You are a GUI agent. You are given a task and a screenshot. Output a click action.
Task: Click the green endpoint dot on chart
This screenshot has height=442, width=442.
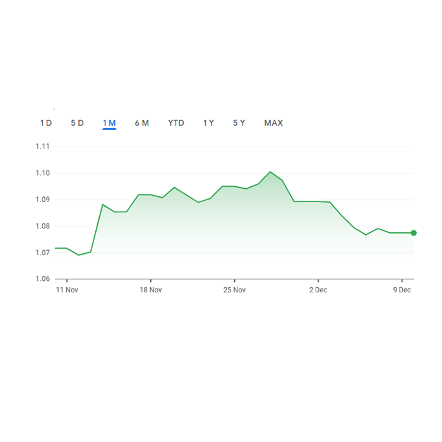coord(414,233)
